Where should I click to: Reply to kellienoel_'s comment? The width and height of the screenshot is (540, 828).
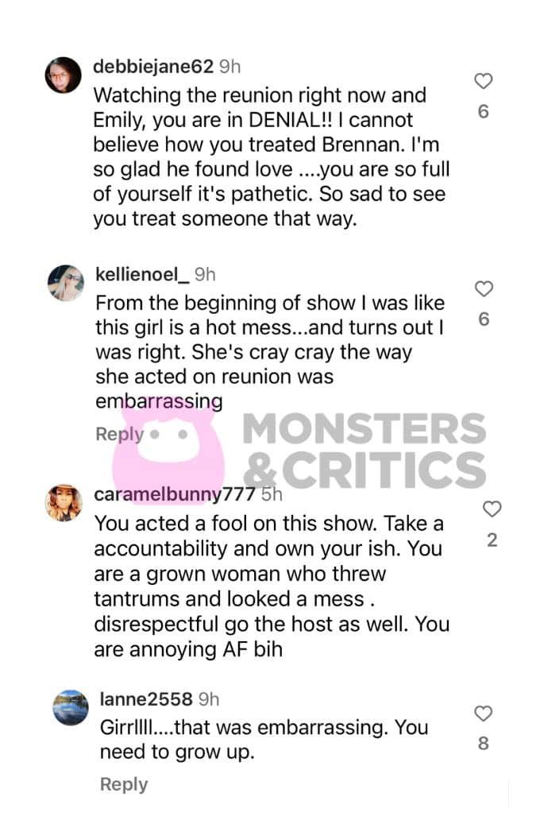pyautogui.click(x=119, y=434)
